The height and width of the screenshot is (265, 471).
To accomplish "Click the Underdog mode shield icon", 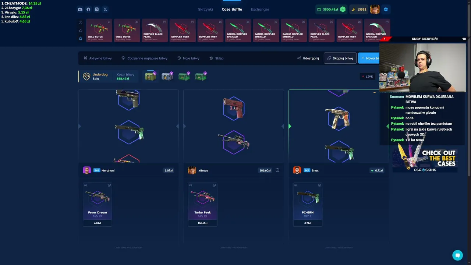I will coord(86,77).
